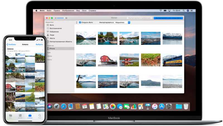
Task: Open the Фото menu in menu bar
Action: (x=42, y=11)
